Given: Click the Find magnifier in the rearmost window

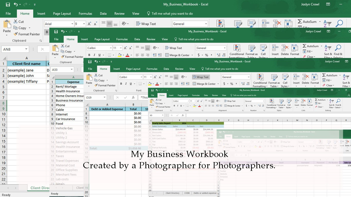Looking at the screenshot, I should point(339,24).
